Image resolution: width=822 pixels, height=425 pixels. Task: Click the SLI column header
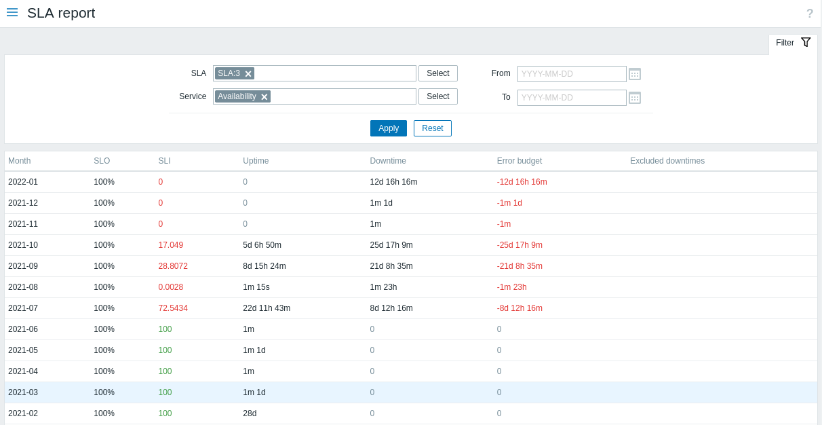click(x=164, y=161)
